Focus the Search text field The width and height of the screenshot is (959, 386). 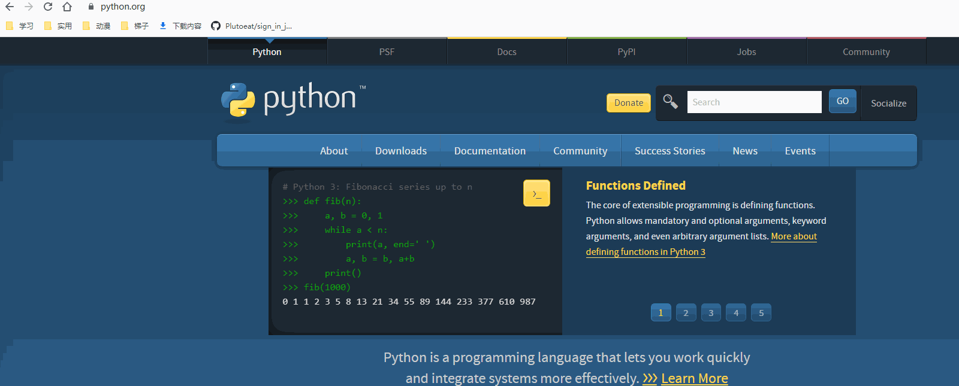click(754, 102)
